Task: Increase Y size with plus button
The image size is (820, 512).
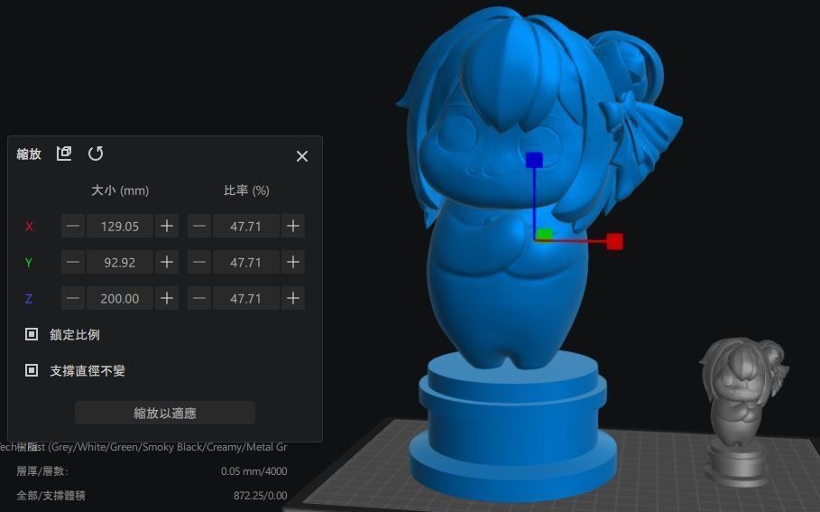Action: pos(167,262)
